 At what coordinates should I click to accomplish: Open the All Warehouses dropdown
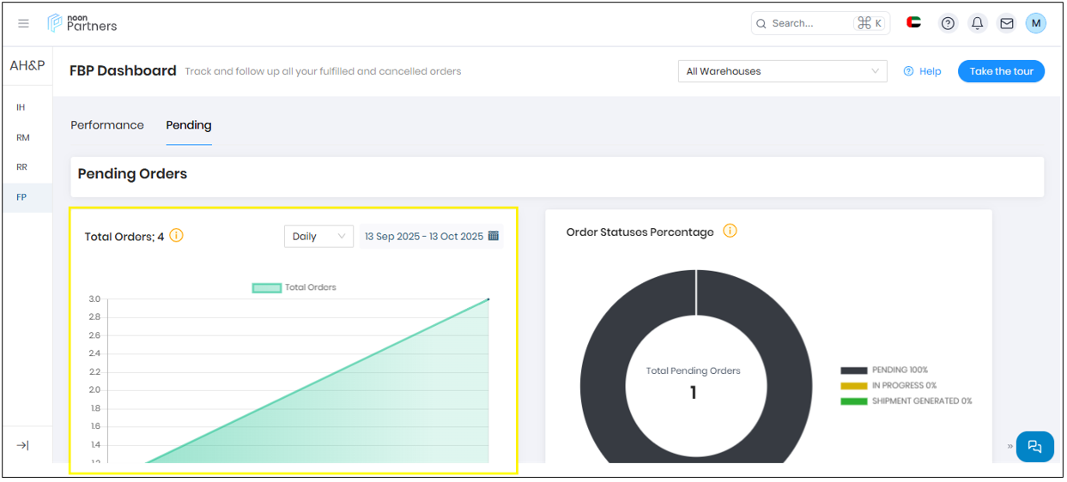pos(782,71)
